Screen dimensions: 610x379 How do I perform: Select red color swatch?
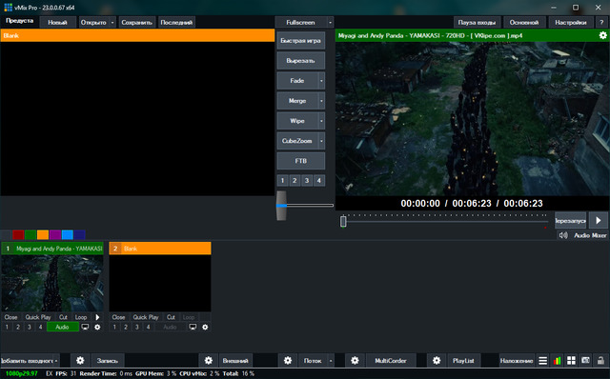(18, 235)
